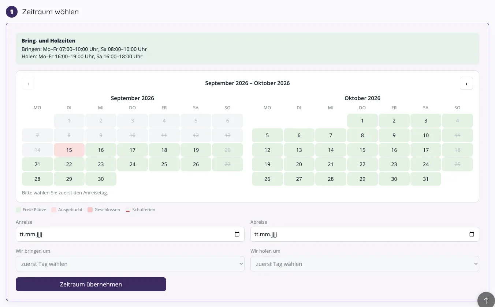This screenshot has width=495, height=307.
Task: Open the date picker icon in the Abreise field
Action: click(472, 234)
